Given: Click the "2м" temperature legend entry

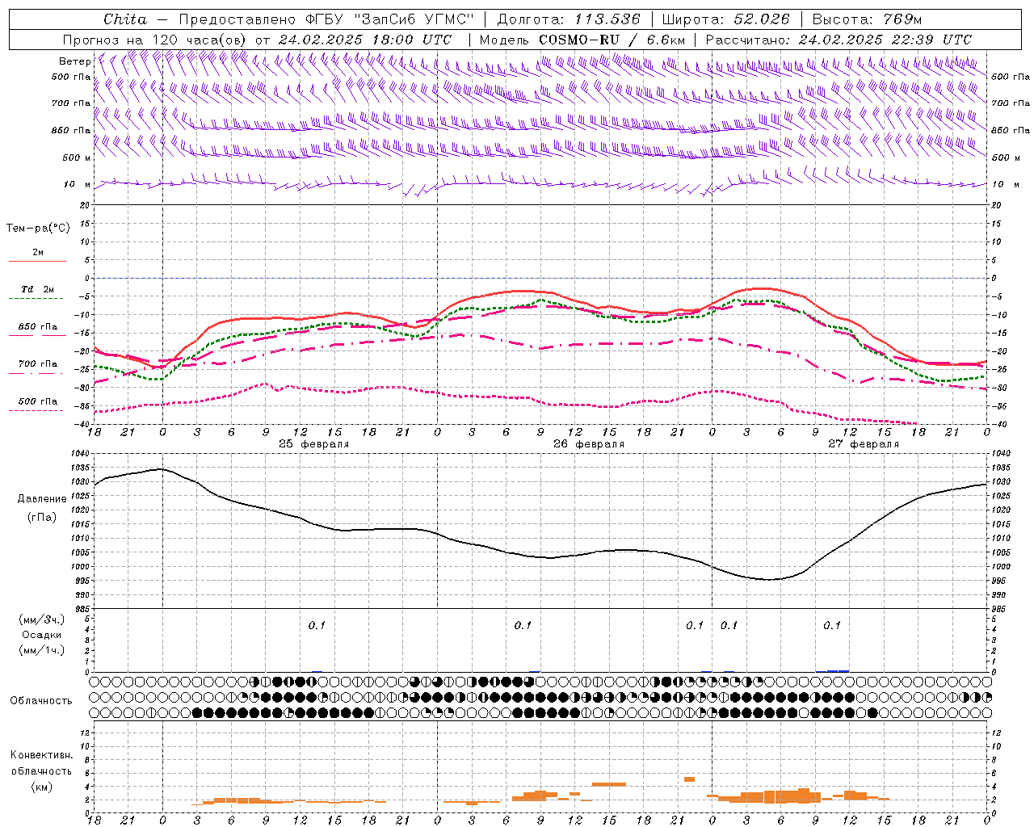Looking at the screenshot, I should point(38,253).
